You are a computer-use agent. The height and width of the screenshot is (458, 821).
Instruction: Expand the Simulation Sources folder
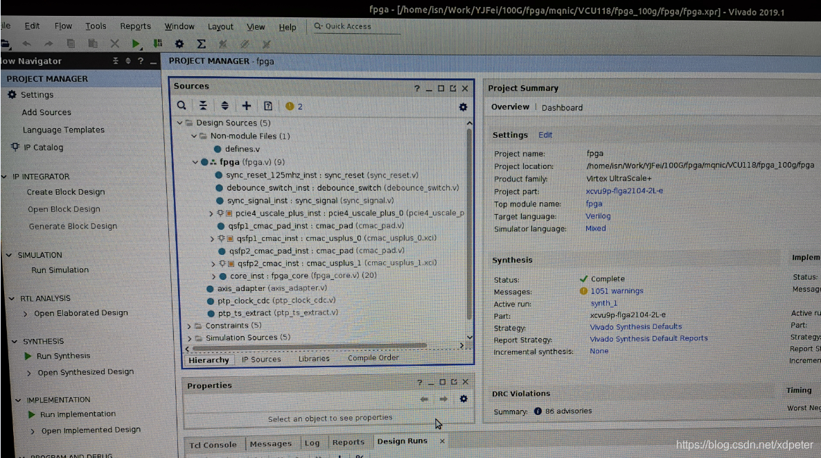click(x=190, y=339)
